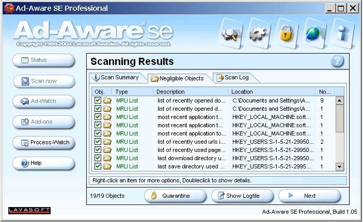363x222 pixels.
Task: Uncheck the 'last save directory used' row
Action: 98,166
